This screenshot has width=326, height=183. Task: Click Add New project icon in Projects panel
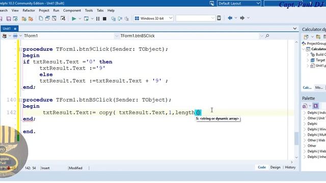(306, 37)
